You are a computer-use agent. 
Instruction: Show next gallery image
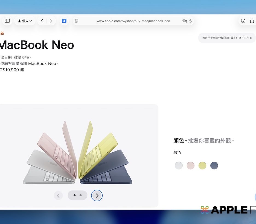click(x=97, y=195)
